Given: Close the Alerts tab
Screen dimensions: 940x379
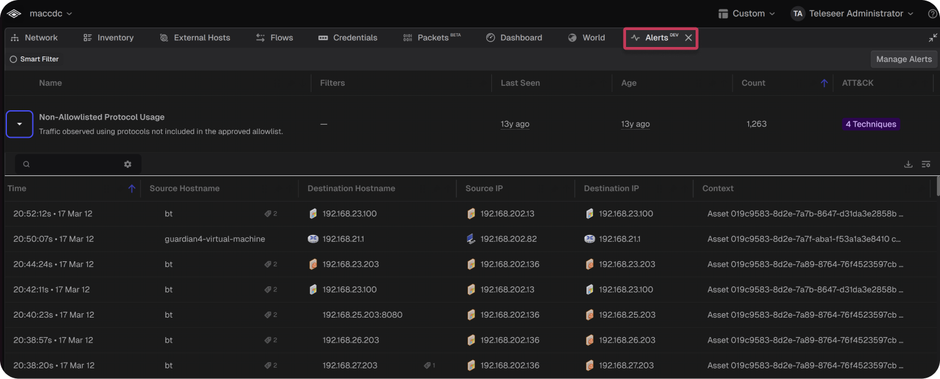Looking at the screenshot, I should pos(688,38).
